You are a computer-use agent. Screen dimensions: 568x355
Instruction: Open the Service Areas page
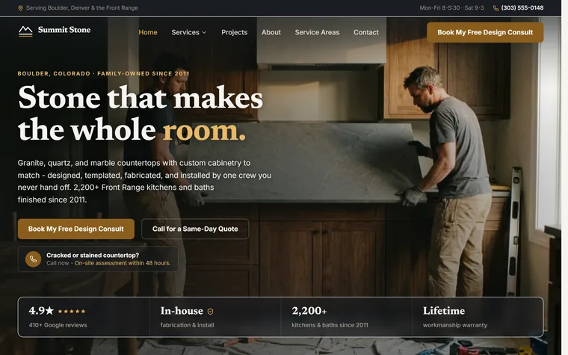pos(317,32)
